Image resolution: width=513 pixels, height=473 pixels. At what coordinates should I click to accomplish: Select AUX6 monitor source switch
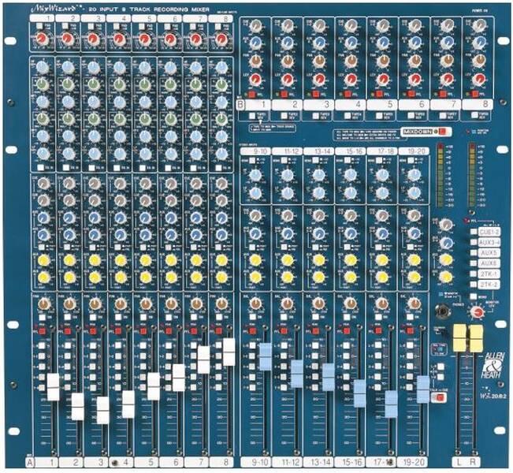click(474, 263)
